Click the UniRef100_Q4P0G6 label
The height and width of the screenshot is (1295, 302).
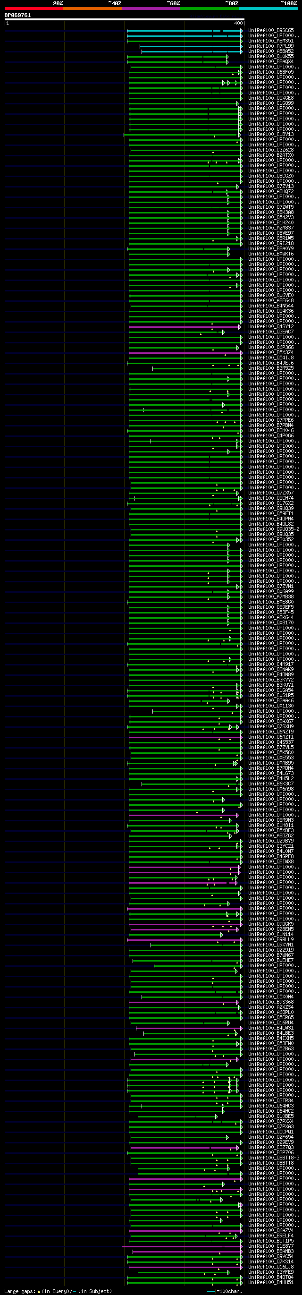[271, 436]
